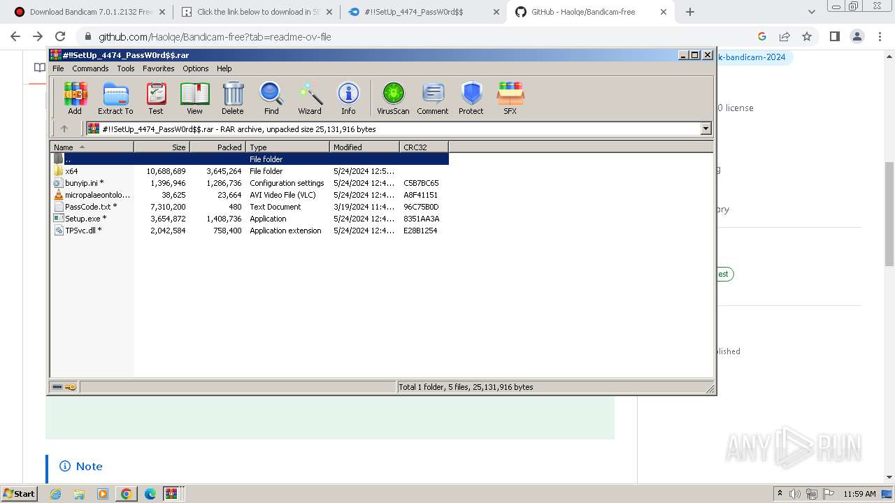895x503 pixels.
Task: Select the Setup.exe file
Action: point(250,219)
